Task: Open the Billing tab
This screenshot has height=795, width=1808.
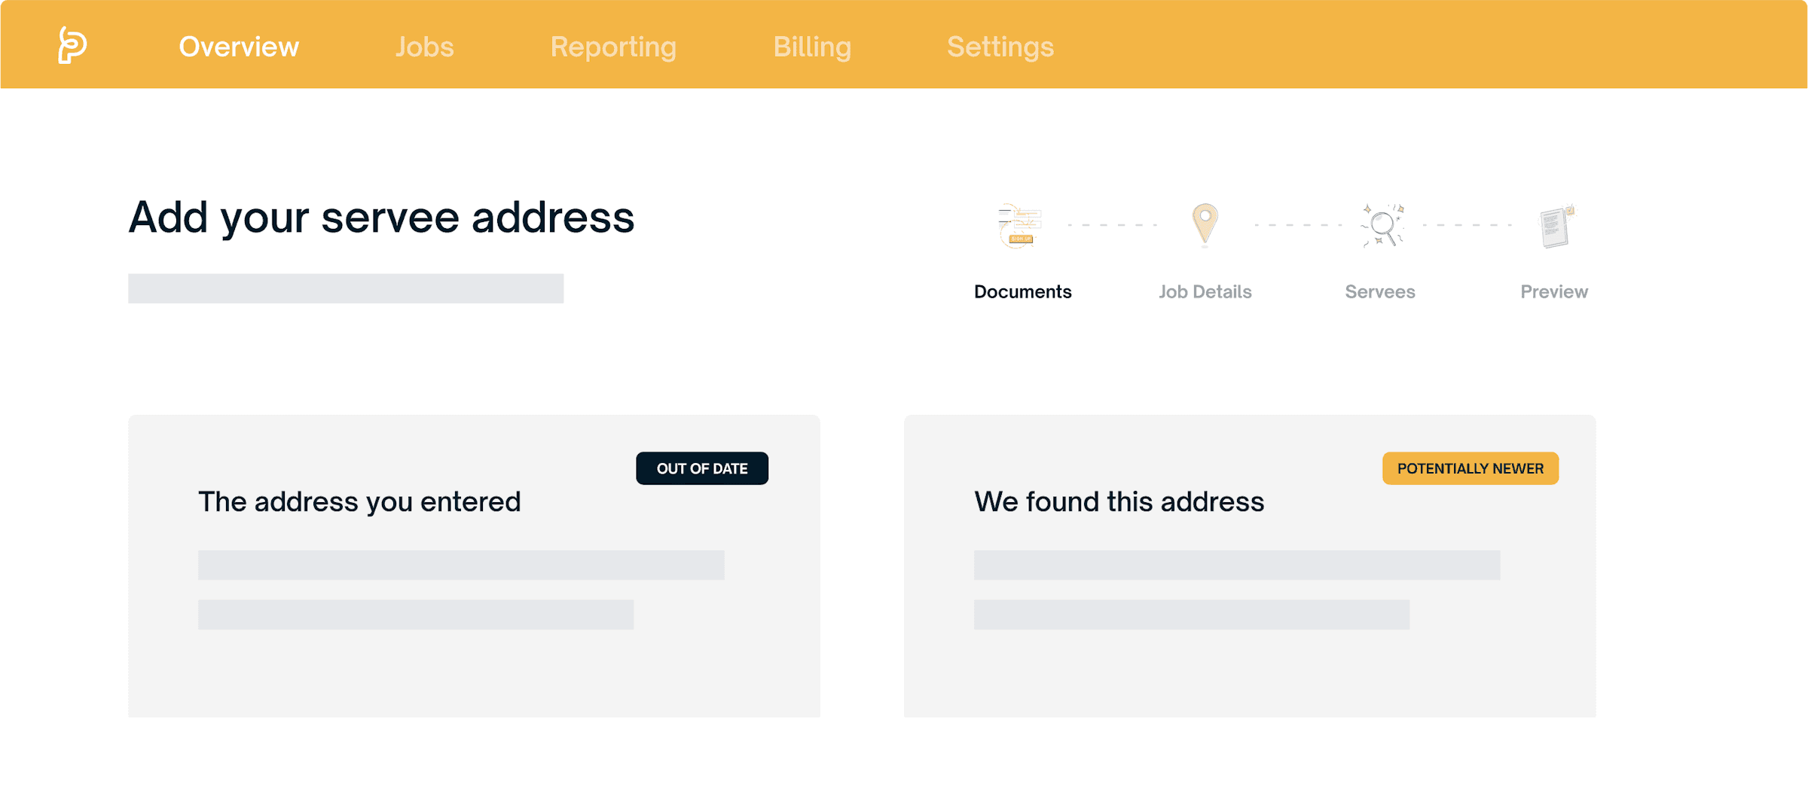Action: coord(812,47)
